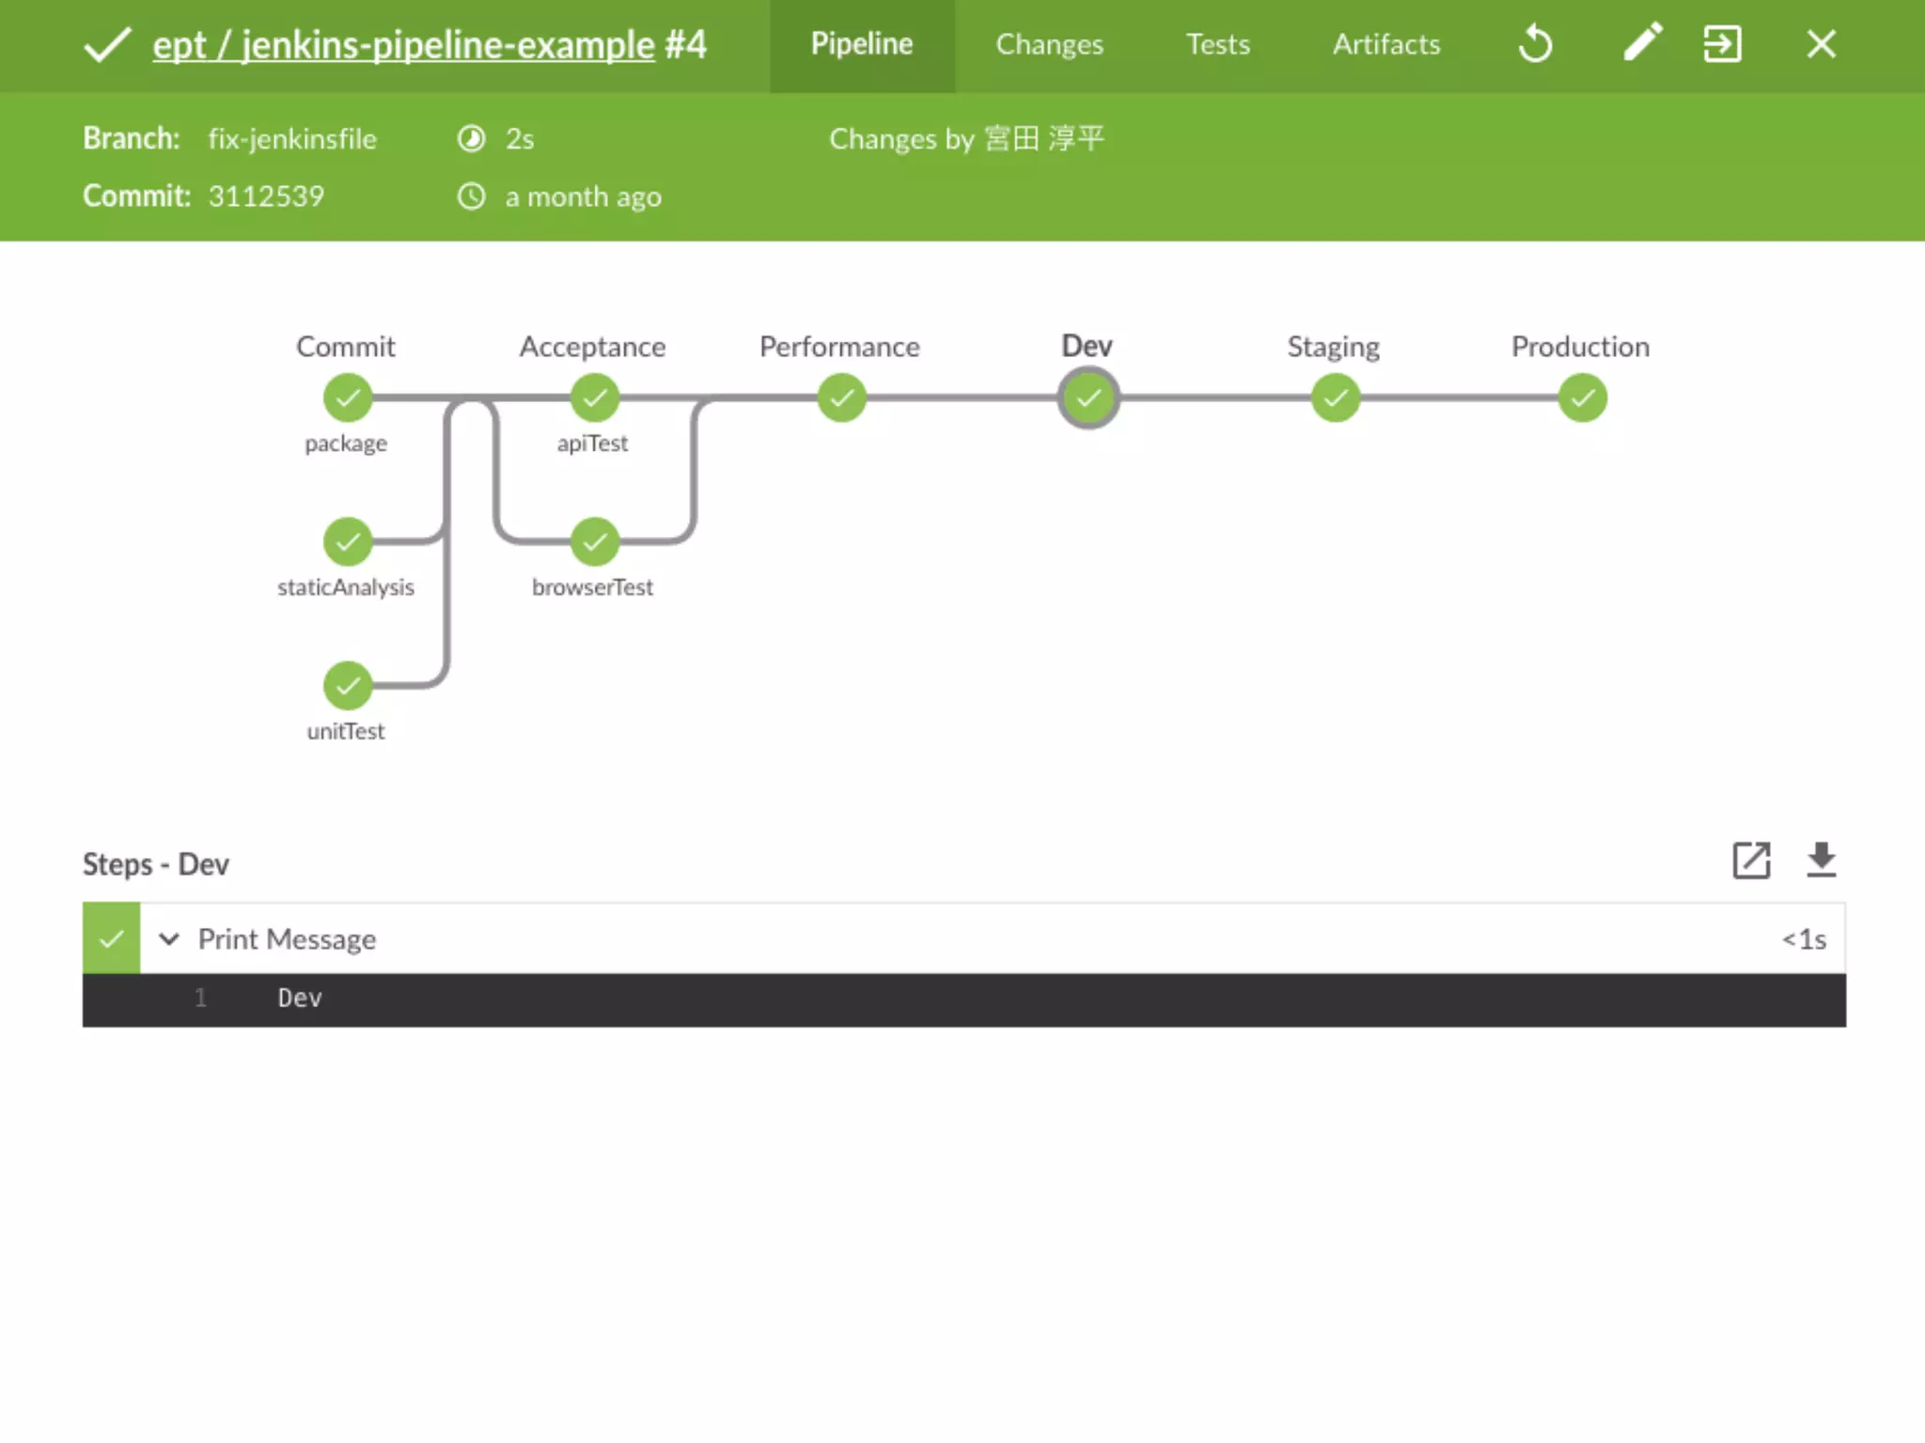The image size is (1925, 1443).
Task: Switch to the Changes tab
Action: click(x=1049, y=44)
